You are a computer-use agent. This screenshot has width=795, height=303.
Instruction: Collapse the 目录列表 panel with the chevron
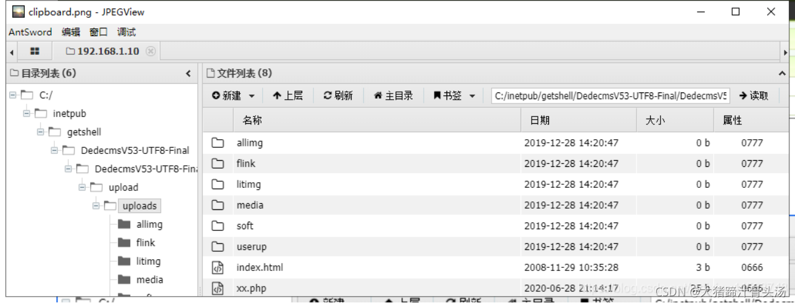tap(188, 73)
